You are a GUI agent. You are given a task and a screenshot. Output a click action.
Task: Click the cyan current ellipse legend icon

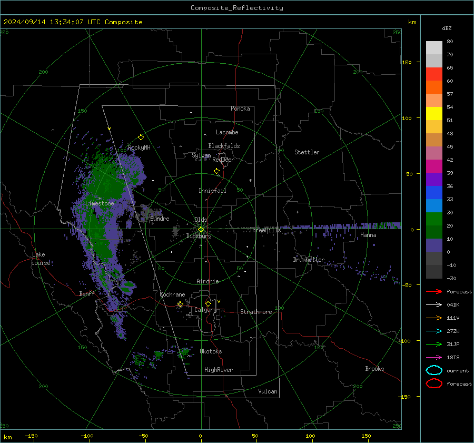click(x=434, y=370)
